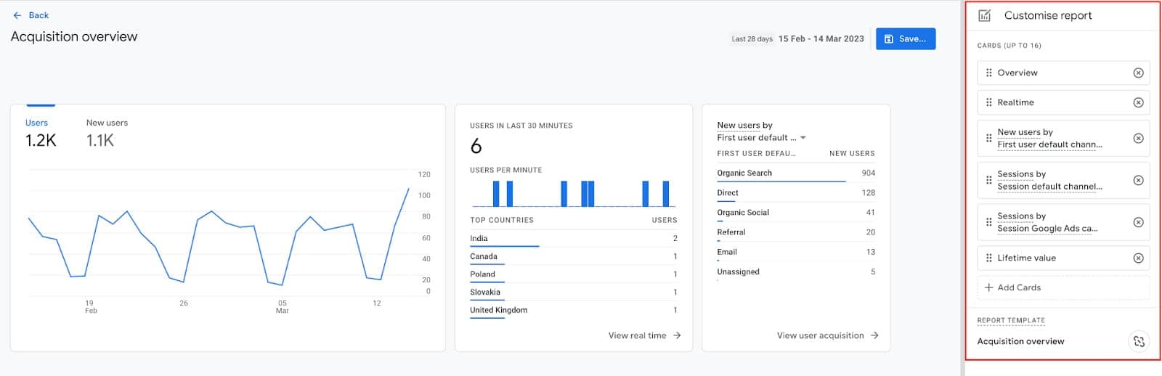Open the View real time link

point(644,335)
